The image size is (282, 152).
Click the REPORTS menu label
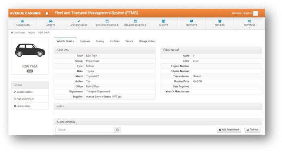click(192, 25)
